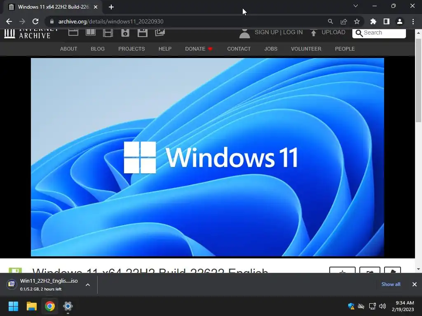Screen dimensions: 422x316
Task: Open the ABOUT menu item
Action: [69, 49]
